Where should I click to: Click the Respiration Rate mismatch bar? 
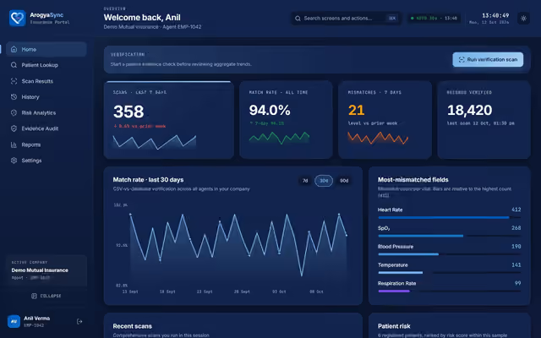pos(449,291)
